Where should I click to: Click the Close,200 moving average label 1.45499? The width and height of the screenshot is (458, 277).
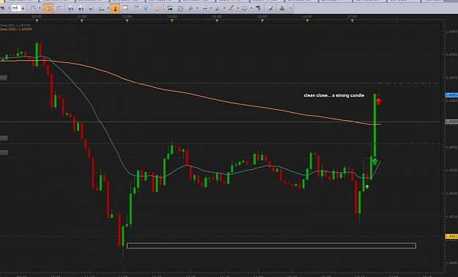coord(16,29)
